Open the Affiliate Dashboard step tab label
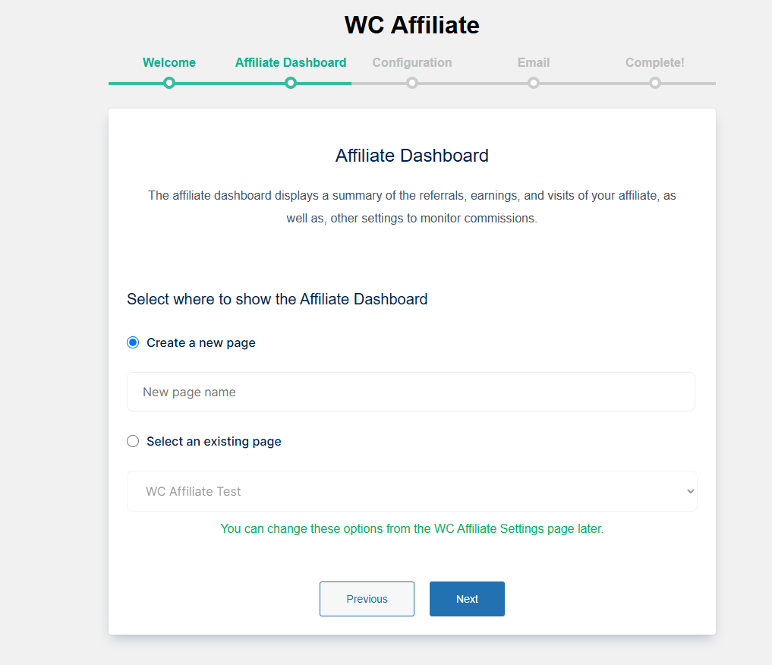 (x=291, y=62)
